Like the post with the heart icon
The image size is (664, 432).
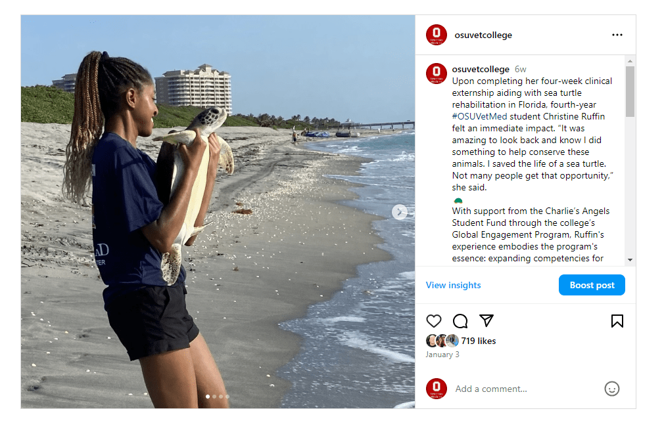click(434, 321)
